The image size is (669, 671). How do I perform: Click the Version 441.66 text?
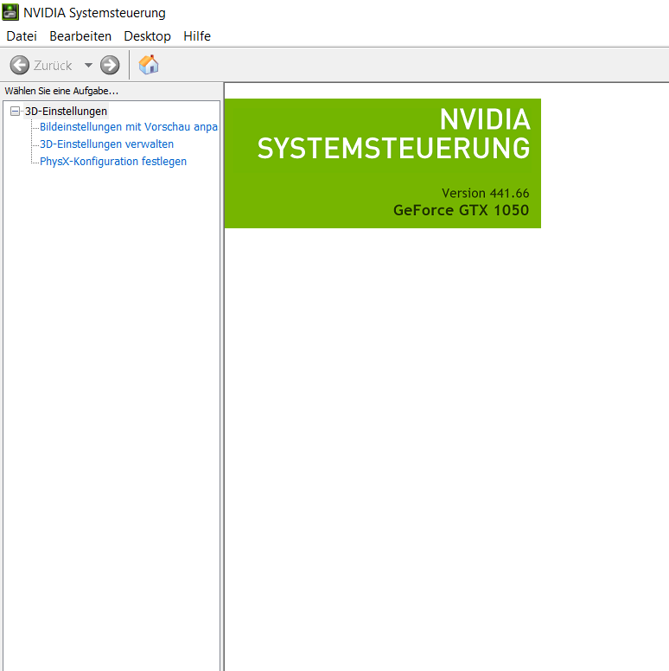[x=486, y=194]
